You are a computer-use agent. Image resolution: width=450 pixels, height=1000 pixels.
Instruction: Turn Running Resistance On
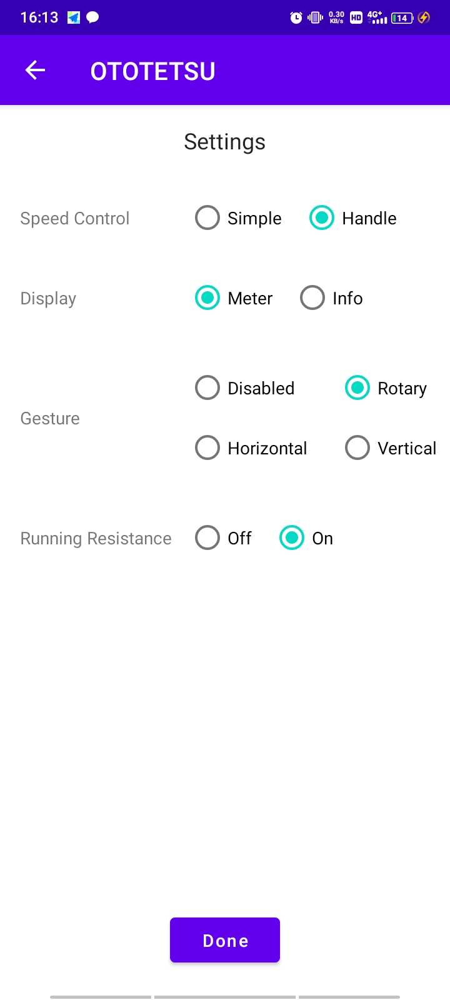click(292, 538)
